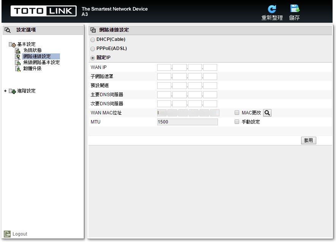Select the 進階設定 tree category
Image resolution: width=336 pixels, height=242 pixels.
(x=26, y=91)
